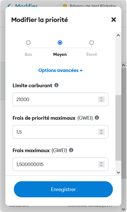The width and height of the screenshot is (127, 212).
Task: Open the Réseau de test Rinkeby network selector
Action: (91, 6)
